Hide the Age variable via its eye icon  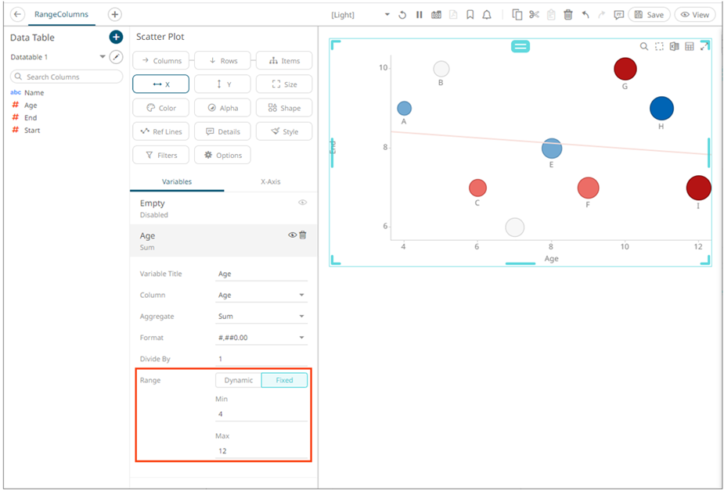point(290,235)
